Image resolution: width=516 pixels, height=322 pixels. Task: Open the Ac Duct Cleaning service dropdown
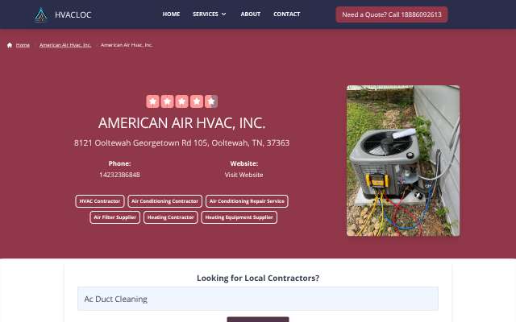[258, 299]
